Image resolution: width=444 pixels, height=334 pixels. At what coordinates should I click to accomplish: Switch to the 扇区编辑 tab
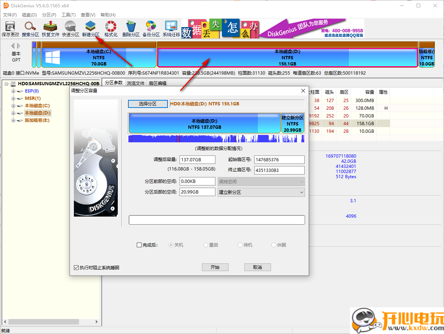158,83
